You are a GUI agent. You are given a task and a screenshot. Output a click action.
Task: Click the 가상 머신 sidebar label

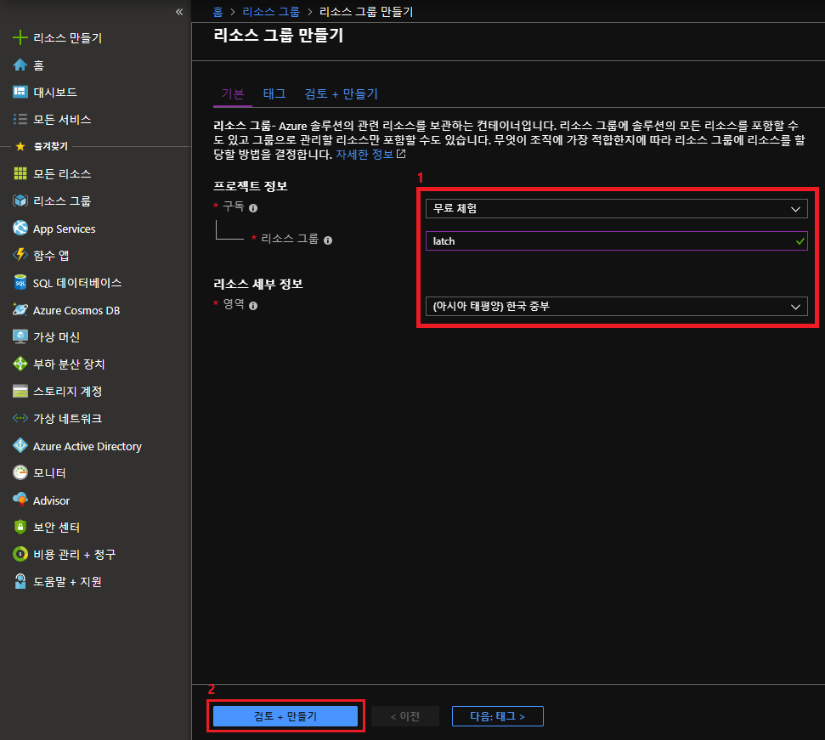pyautogui.click(x=56, y=337)
